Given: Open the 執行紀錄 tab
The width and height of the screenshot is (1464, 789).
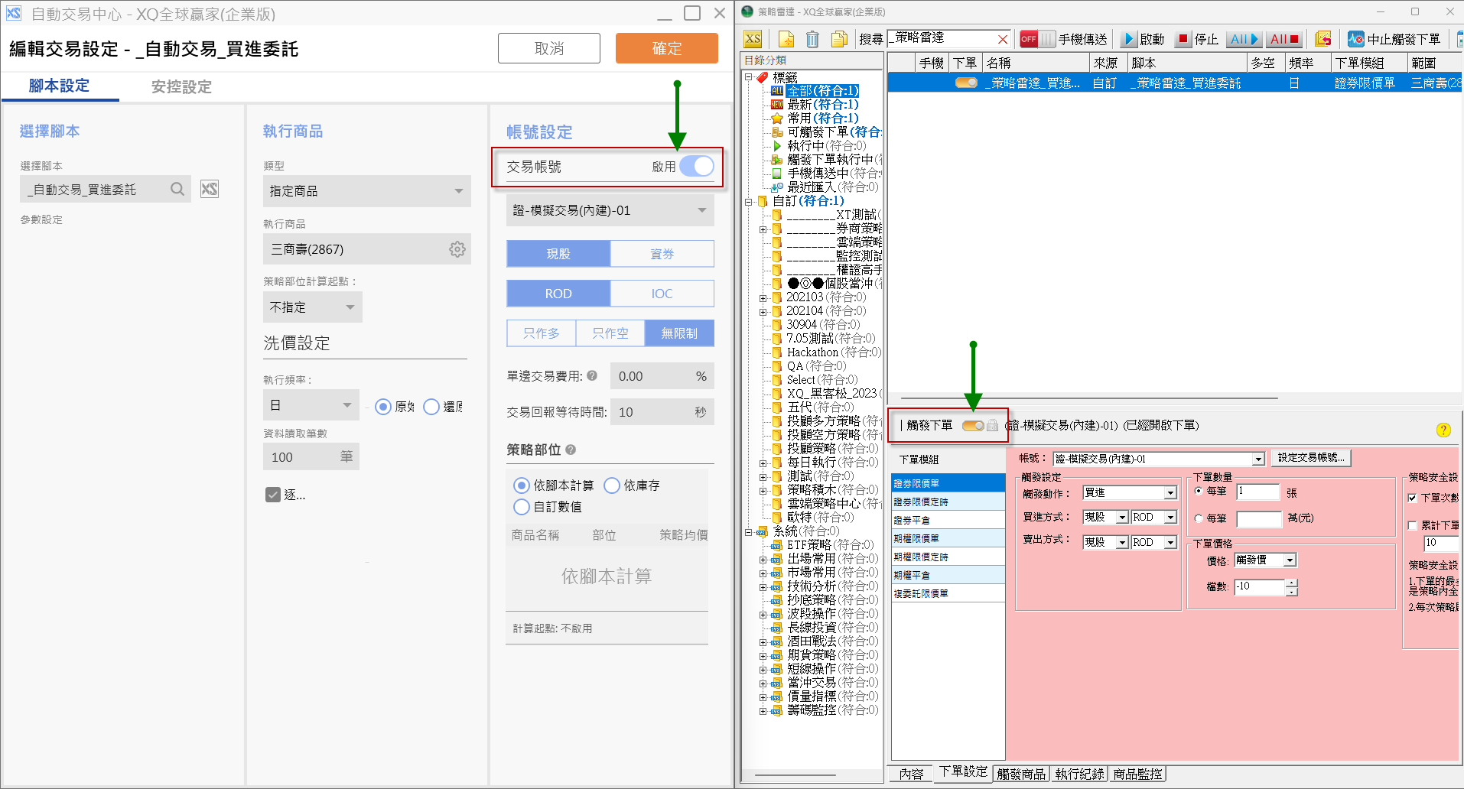Looking at the screenshot, I should pos(1078,773).
